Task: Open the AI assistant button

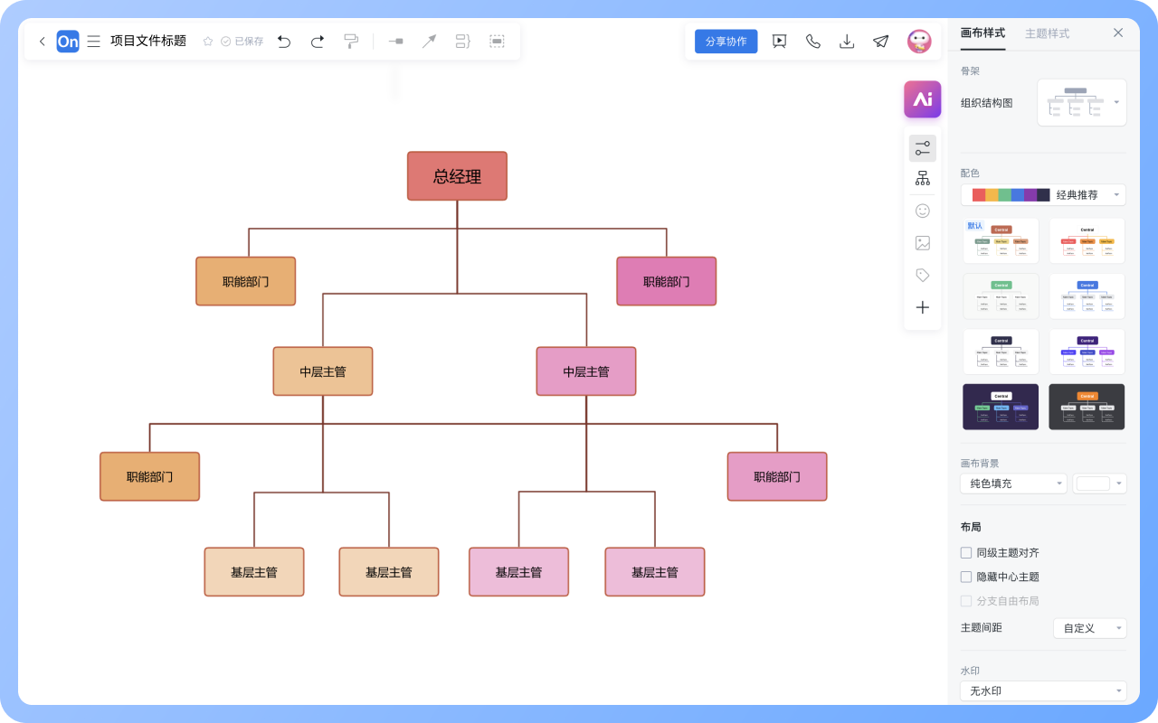Action: click(x=922, y=99)
